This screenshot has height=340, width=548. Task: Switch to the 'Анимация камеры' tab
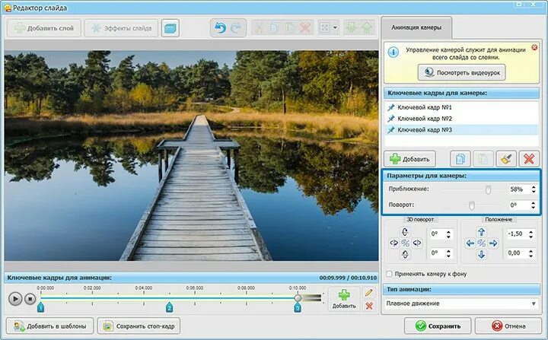[416, 27]
